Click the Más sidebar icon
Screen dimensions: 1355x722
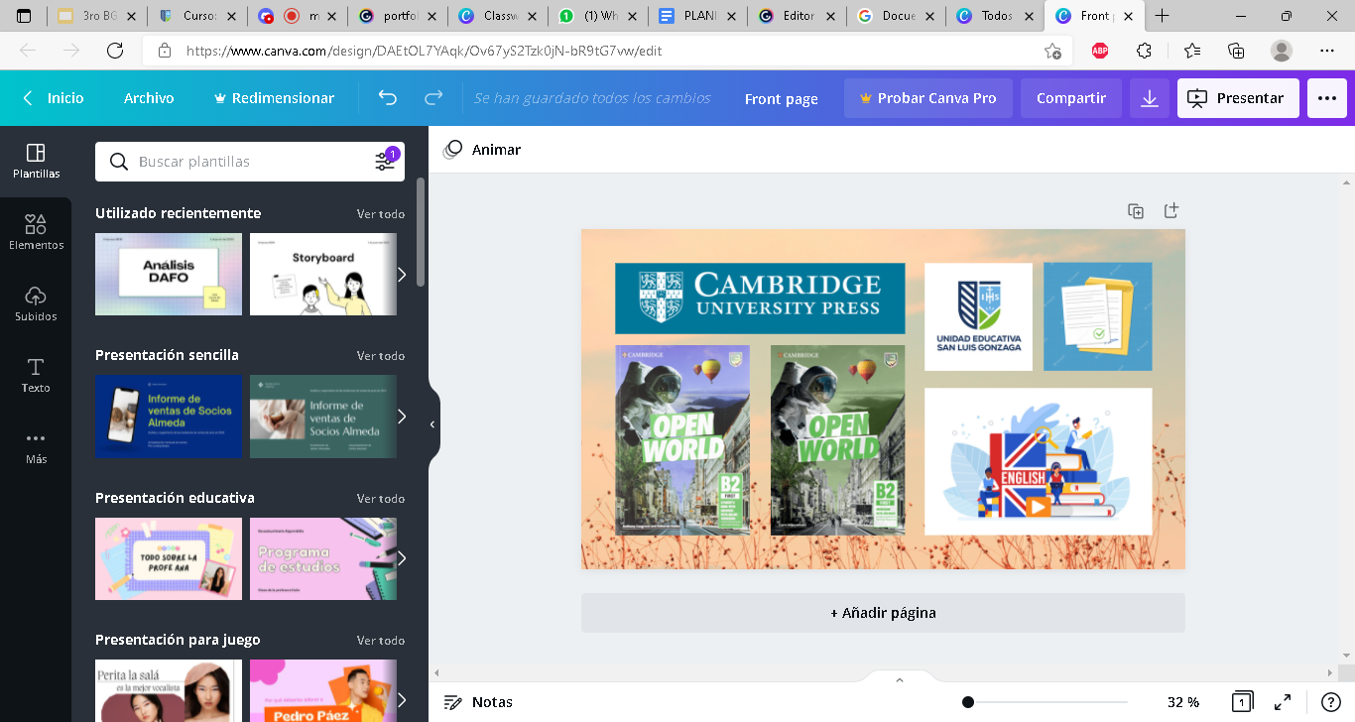[x=36, y=445]
